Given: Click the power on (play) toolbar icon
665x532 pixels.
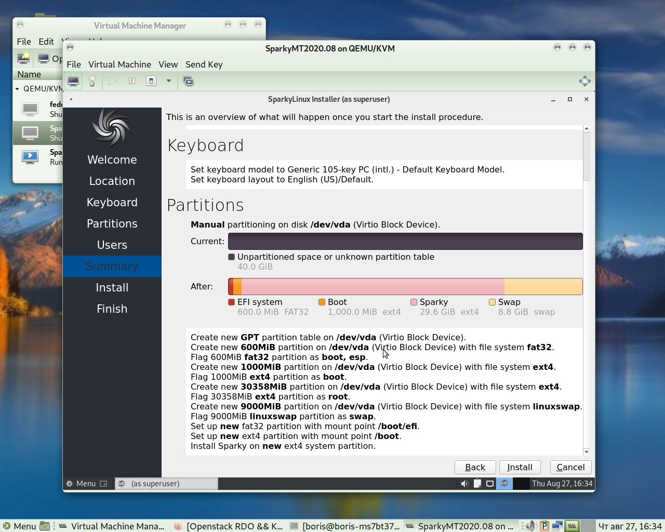Looking at the screenshot, I should point(112,81).
